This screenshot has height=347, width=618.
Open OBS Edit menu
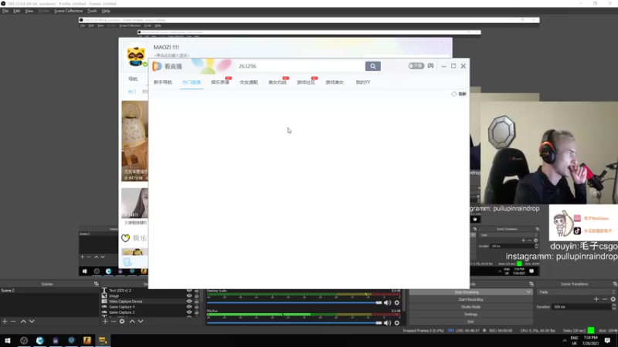tap(16, 11)
